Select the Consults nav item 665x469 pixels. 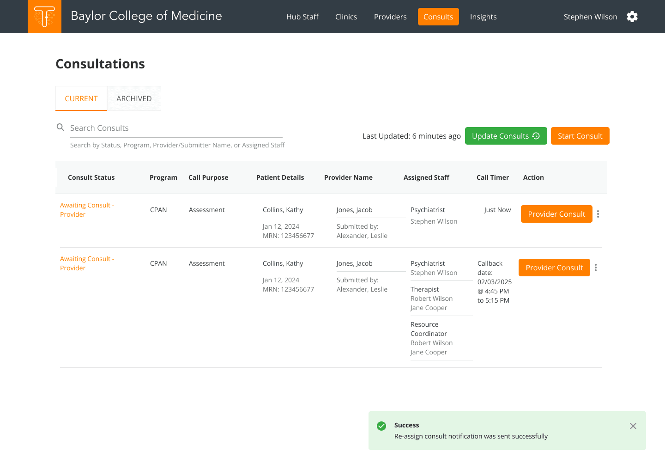point(438,17)
